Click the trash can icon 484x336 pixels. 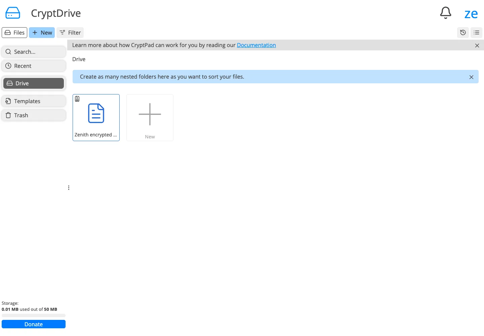[x=8, y=115]
